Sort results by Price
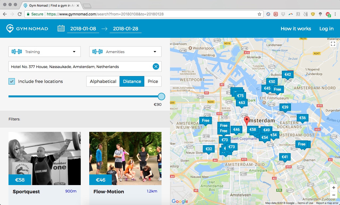The height and width of the screenshot is (205, 340). coord(153,81)
